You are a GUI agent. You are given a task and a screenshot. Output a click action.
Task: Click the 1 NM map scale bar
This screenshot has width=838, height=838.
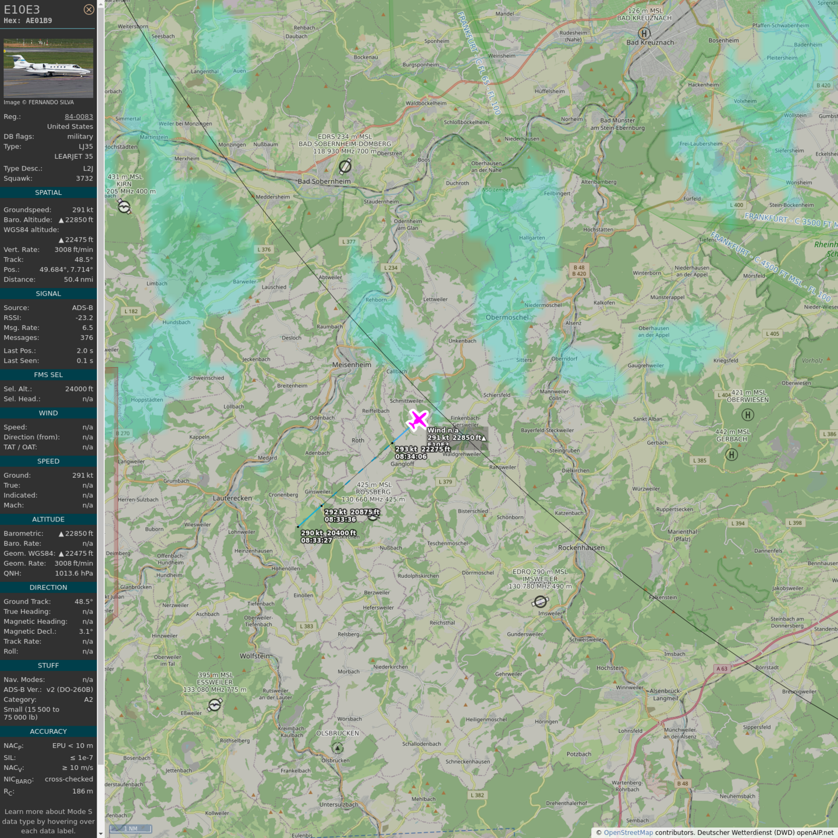pyautogui.click(x=130, y=829)
